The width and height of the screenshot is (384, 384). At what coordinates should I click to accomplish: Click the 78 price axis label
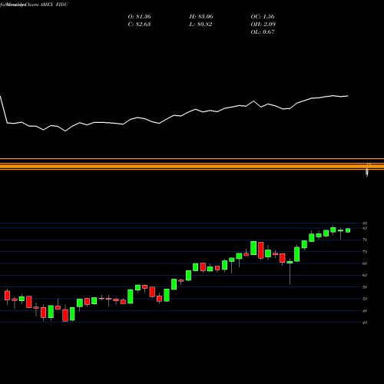tap(365, 240)
